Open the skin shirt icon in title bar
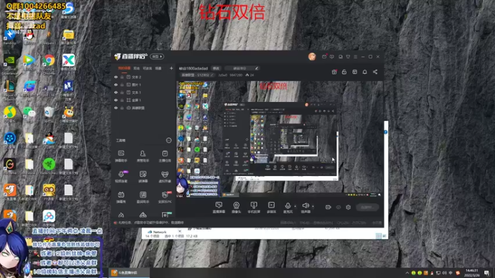 coord(348,57)
